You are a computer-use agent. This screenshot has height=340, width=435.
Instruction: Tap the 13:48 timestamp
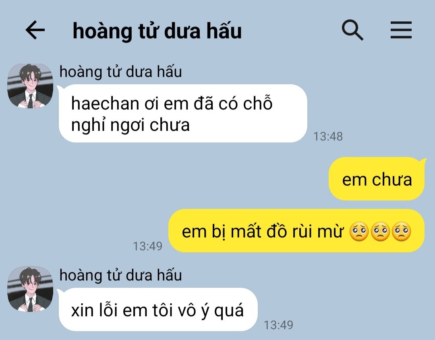(328, 136)
